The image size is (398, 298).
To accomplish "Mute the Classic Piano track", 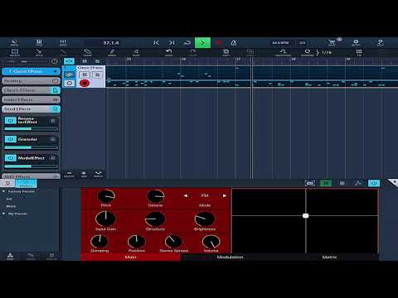I will [x=85, y=74].
